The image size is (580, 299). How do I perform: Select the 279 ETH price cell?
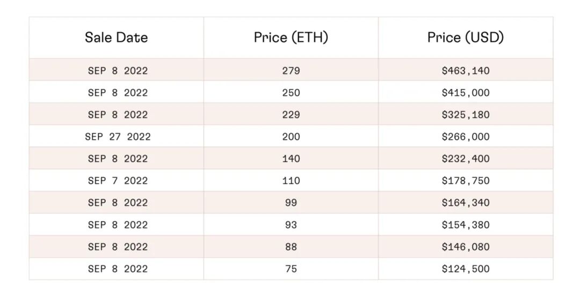291,71
